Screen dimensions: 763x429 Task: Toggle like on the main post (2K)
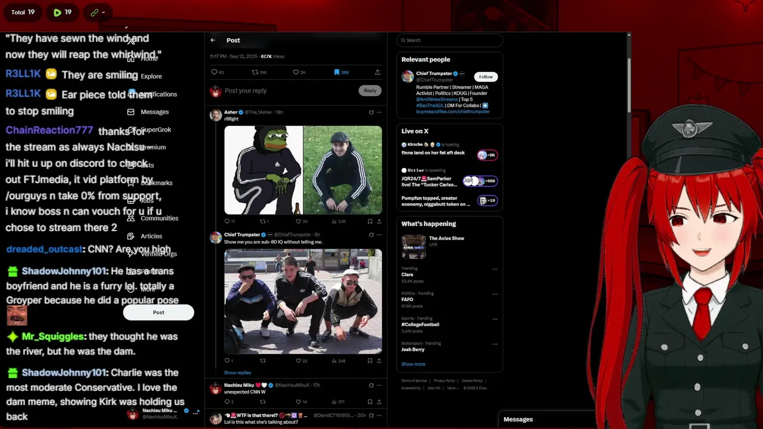click(299, 72)
